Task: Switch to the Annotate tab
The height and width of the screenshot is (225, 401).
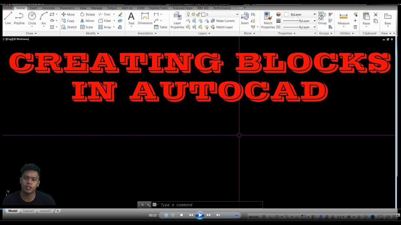Action: point(49,8)
